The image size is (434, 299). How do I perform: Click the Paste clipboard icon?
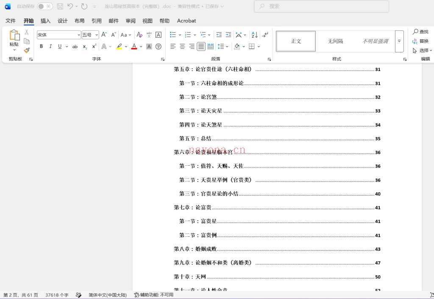pyautogui.click(x=14, y=36)
